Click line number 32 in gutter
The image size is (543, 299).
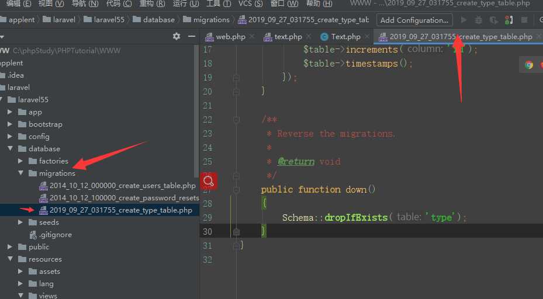(x=207, y=259)
